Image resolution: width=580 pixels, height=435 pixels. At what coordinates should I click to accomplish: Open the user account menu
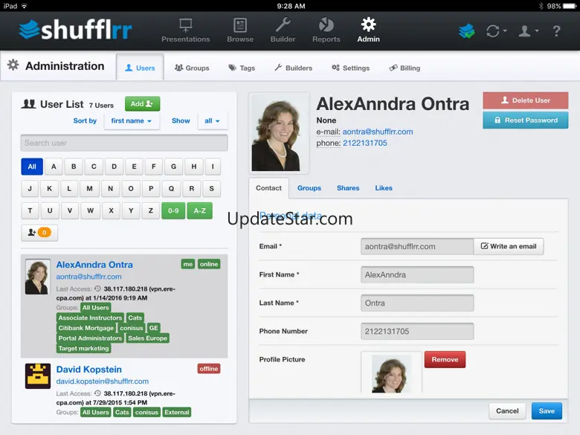pos(528,31)
